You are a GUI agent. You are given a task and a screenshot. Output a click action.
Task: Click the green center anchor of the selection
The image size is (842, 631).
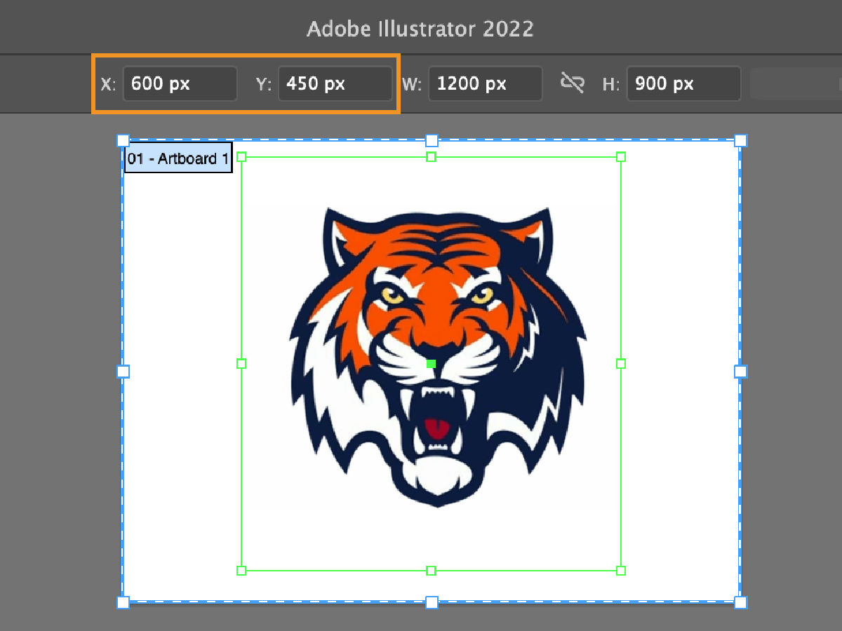[x=432, y=364]
